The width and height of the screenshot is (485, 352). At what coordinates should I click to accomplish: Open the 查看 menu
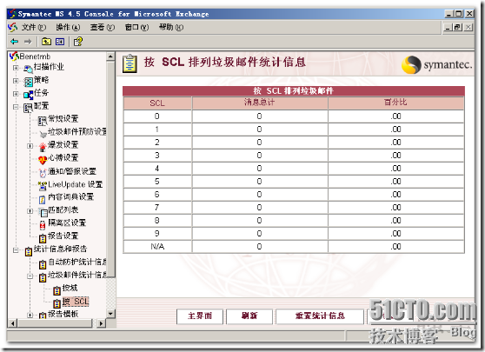[x=103, y=28]
